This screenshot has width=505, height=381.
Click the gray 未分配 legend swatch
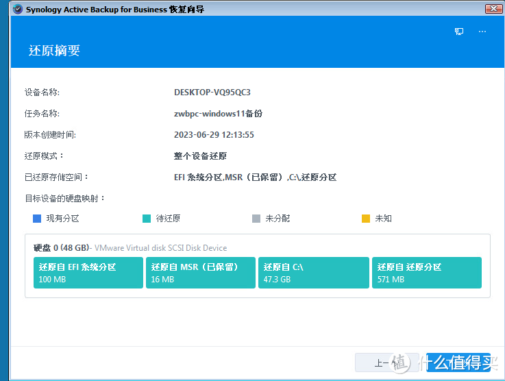[x=256, y=219]
